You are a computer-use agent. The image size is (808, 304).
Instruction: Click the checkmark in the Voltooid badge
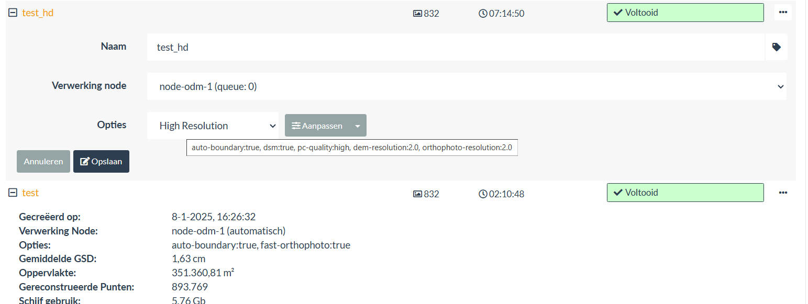coord(619,12)
